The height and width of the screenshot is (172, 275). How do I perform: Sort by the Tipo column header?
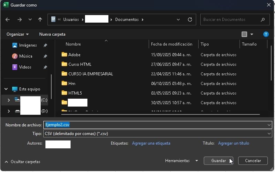pyautogui.click(x=204, y=44)
